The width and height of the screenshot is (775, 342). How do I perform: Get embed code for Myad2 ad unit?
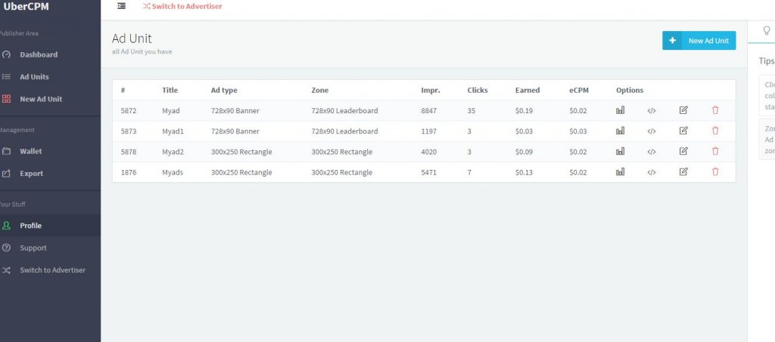[x=652, y=152]
